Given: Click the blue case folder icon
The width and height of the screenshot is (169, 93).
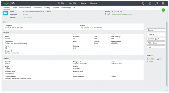Looking at the screenshot, I should (x=6, y=13).
